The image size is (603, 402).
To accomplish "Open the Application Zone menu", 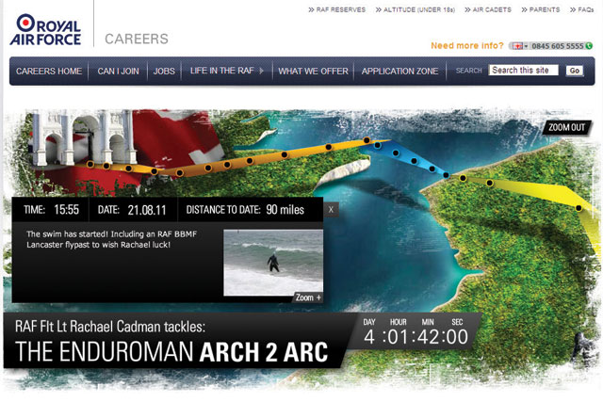I will [x=399, y=72].
